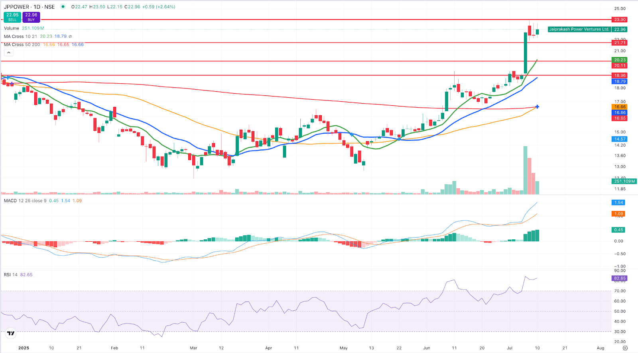Click the 2025 label on time axis
The image size is (638, 353).
point(24,348)
